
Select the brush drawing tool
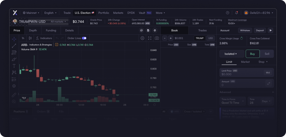pos(14,59)
